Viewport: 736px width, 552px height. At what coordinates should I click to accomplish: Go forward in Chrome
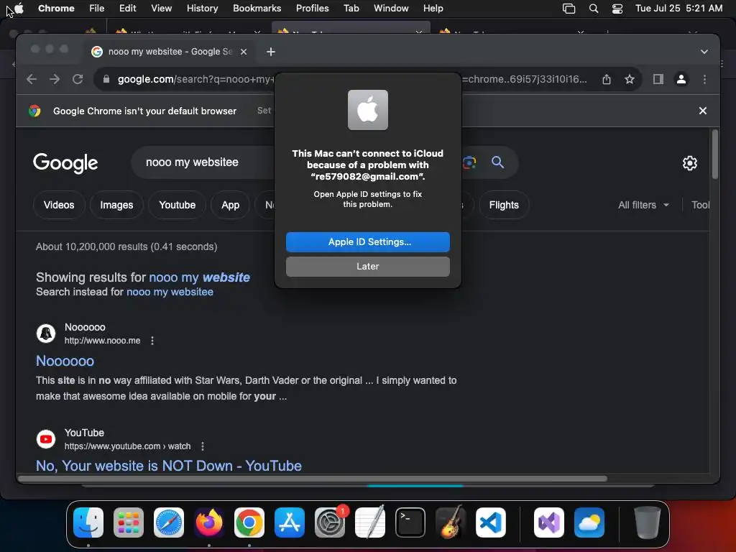click(x=55, y=79)
